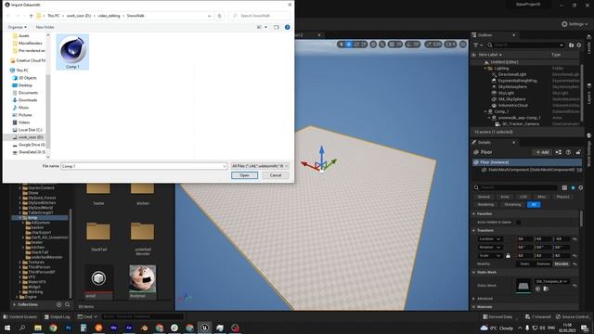Click the Static Mesh thumbnail preview
594x334 pixels.
coord(523,286)
